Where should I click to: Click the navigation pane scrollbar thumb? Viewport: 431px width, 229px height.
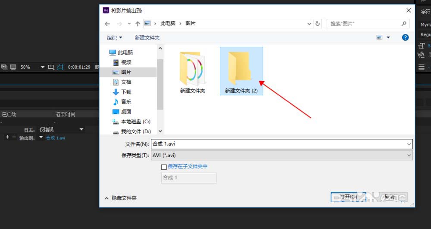point(160,84)
